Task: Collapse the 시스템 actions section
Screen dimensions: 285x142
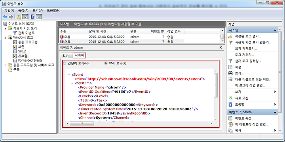Action: tap(275, 30)
